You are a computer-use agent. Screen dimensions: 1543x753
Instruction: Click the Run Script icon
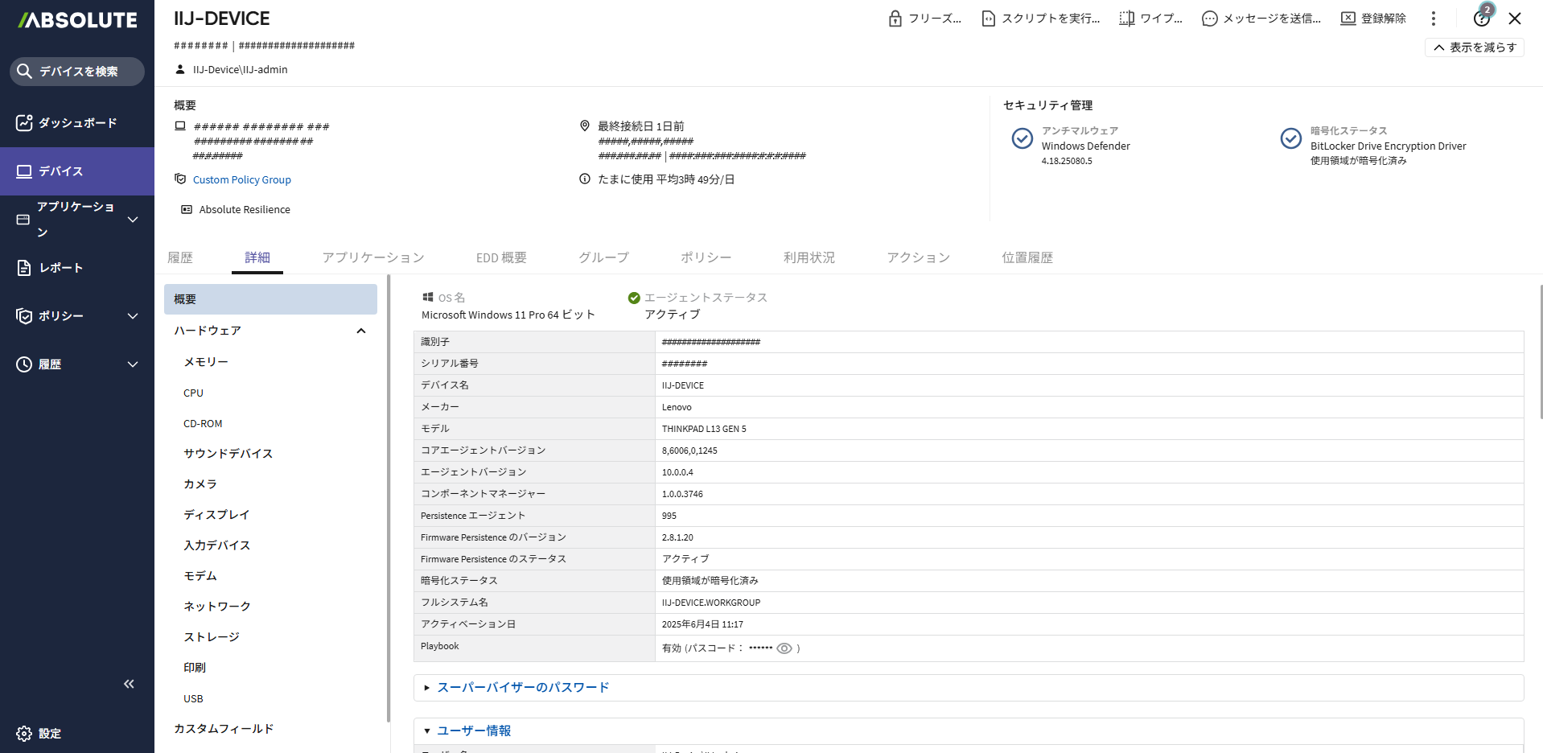(988, 19)
